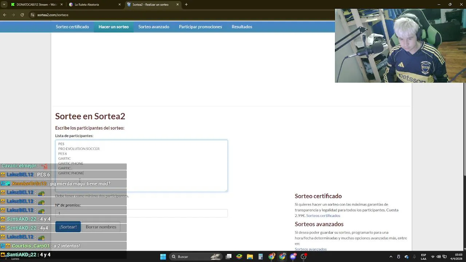Close the DONATOCABJ12 Stream tab
The height and width of the screenshot is (262, 466).
point(61,4)
